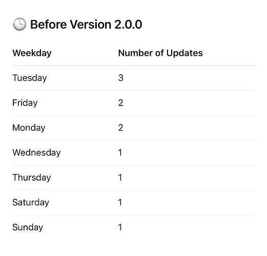Click the Monday update count 2
Image resolution: width=267 pixels, height=256 pixels.
(x=121, y=128)
